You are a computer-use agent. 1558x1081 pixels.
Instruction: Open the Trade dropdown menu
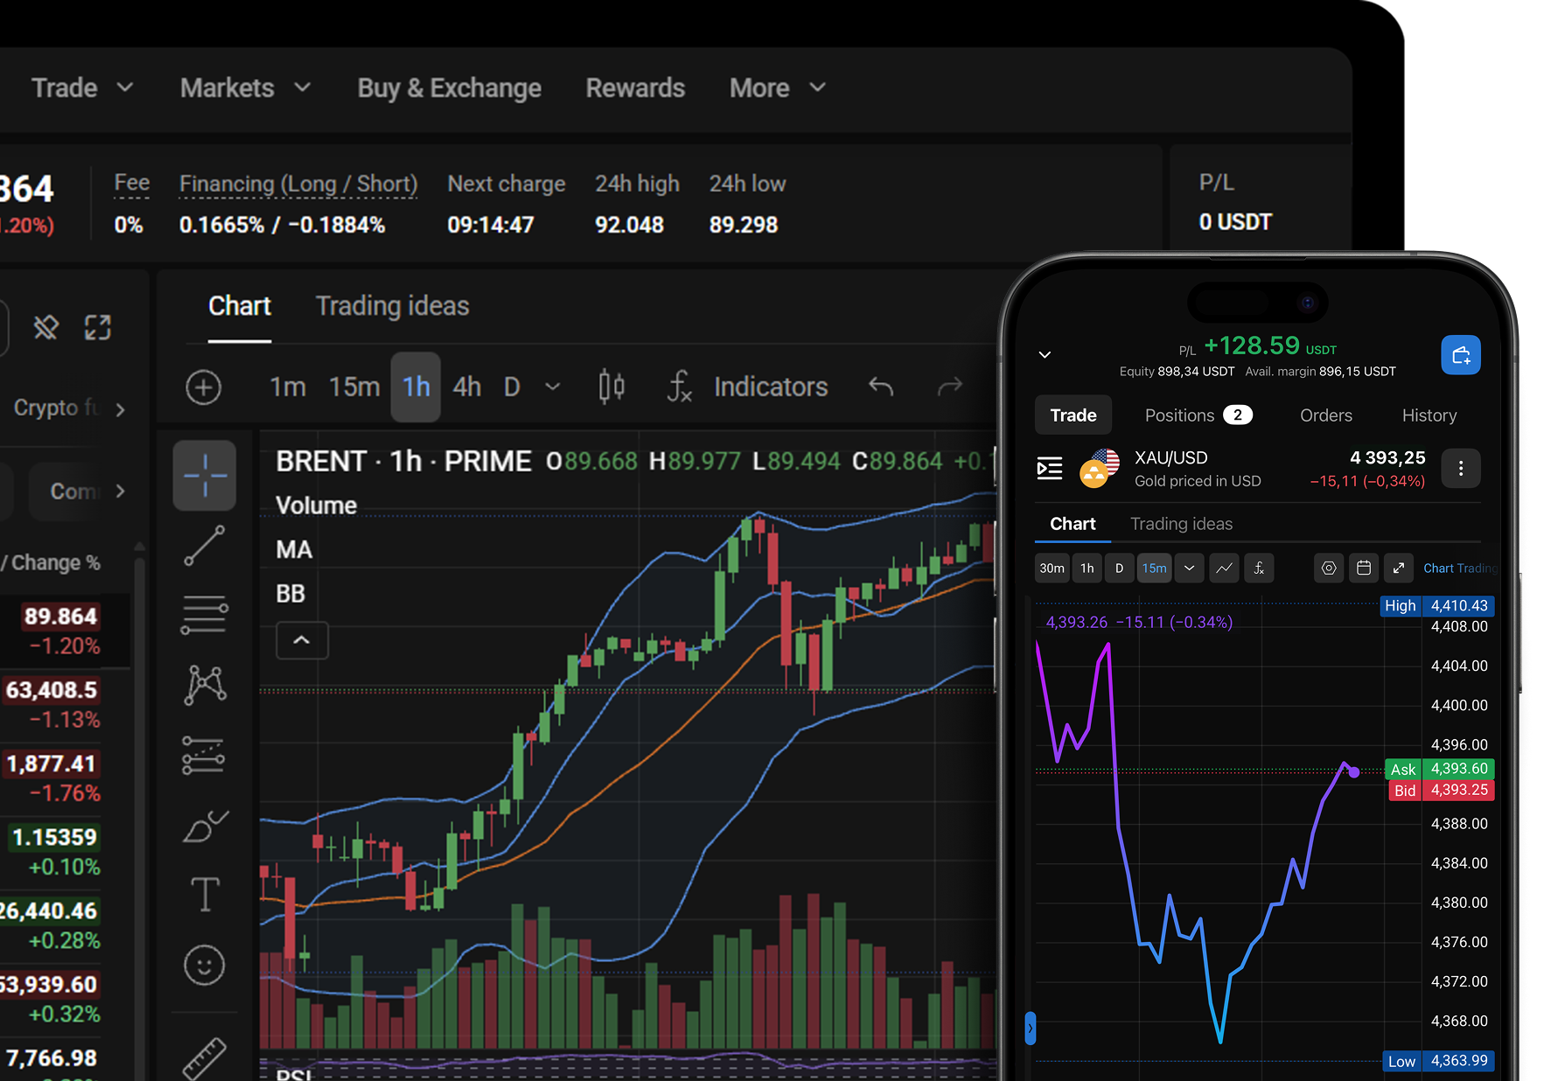pos(82,87)
